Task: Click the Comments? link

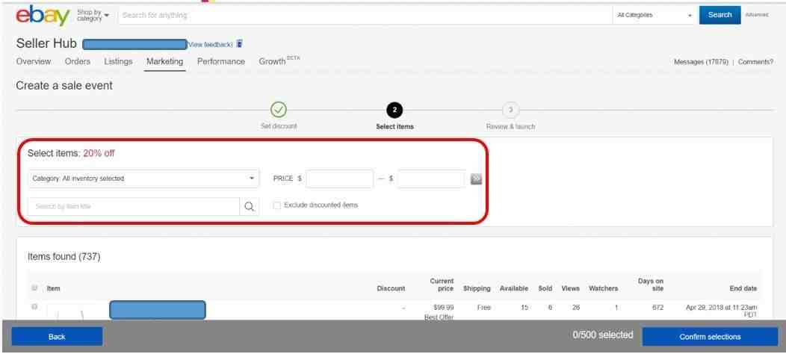Action: point(755,62)
